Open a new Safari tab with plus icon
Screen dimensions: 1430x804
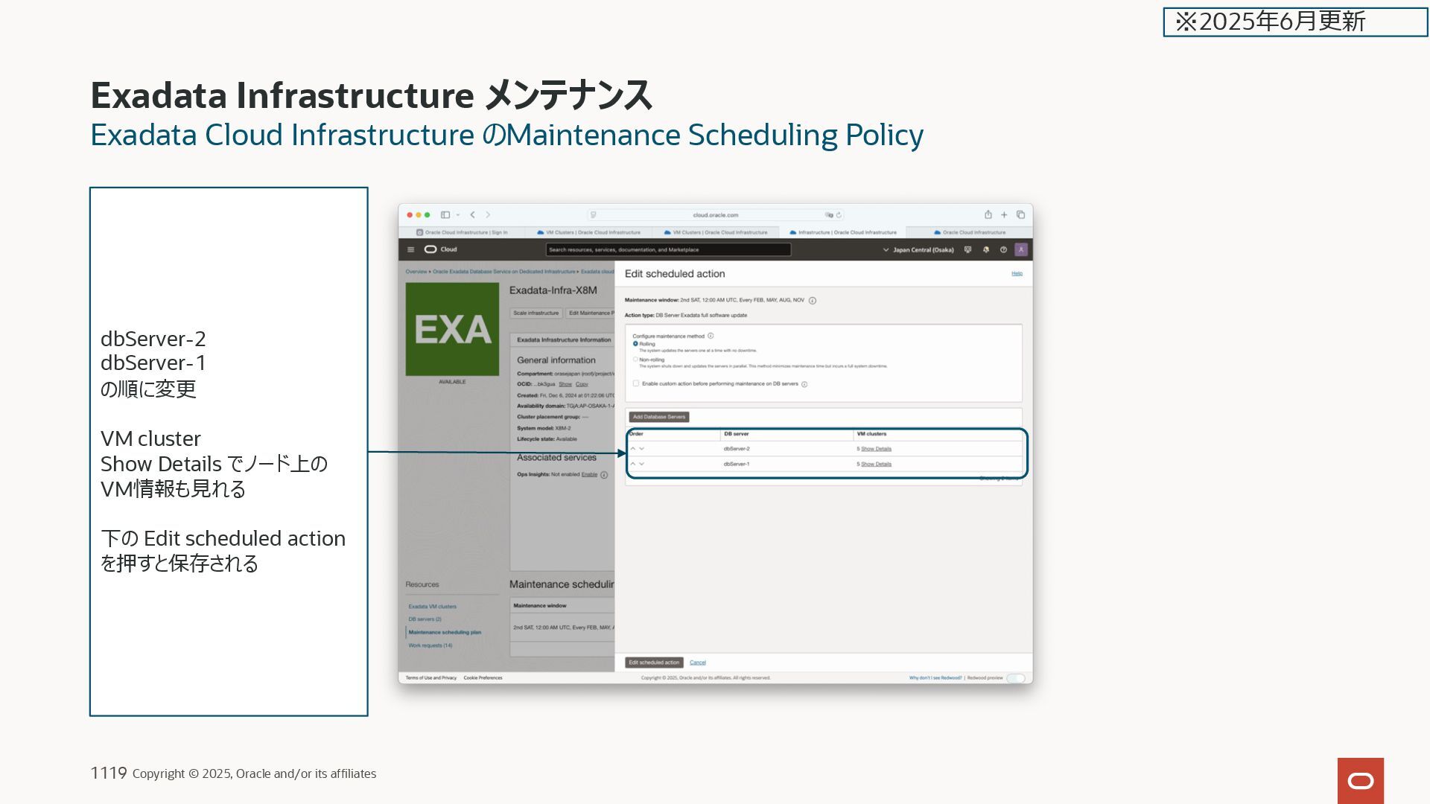1004,214
